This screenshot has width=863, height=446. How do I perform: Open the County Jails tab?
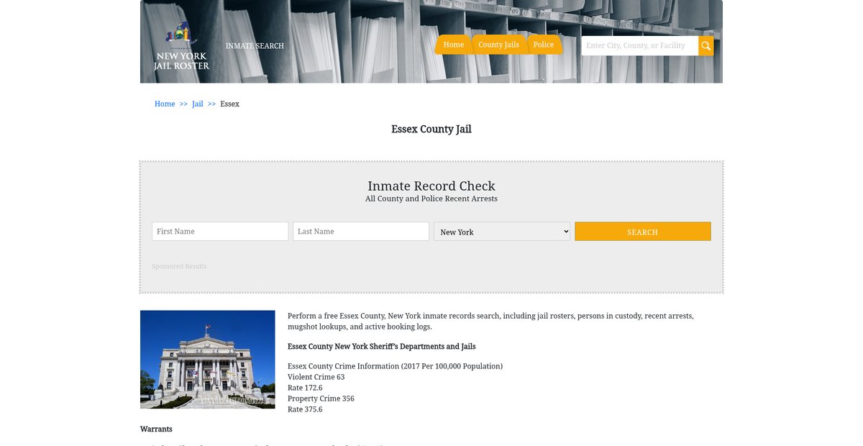click(x=498, y=45)
